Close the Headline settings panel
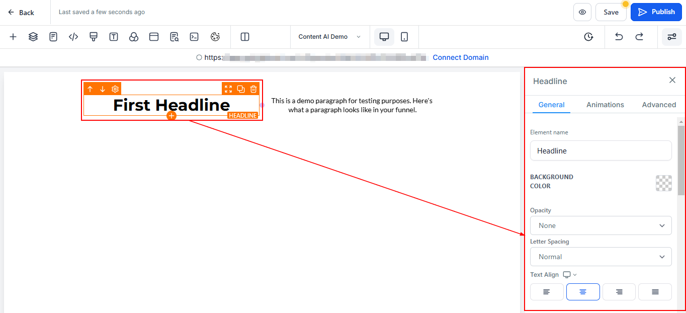This screenshot has width=686, height=313. (x=672, y=80)
